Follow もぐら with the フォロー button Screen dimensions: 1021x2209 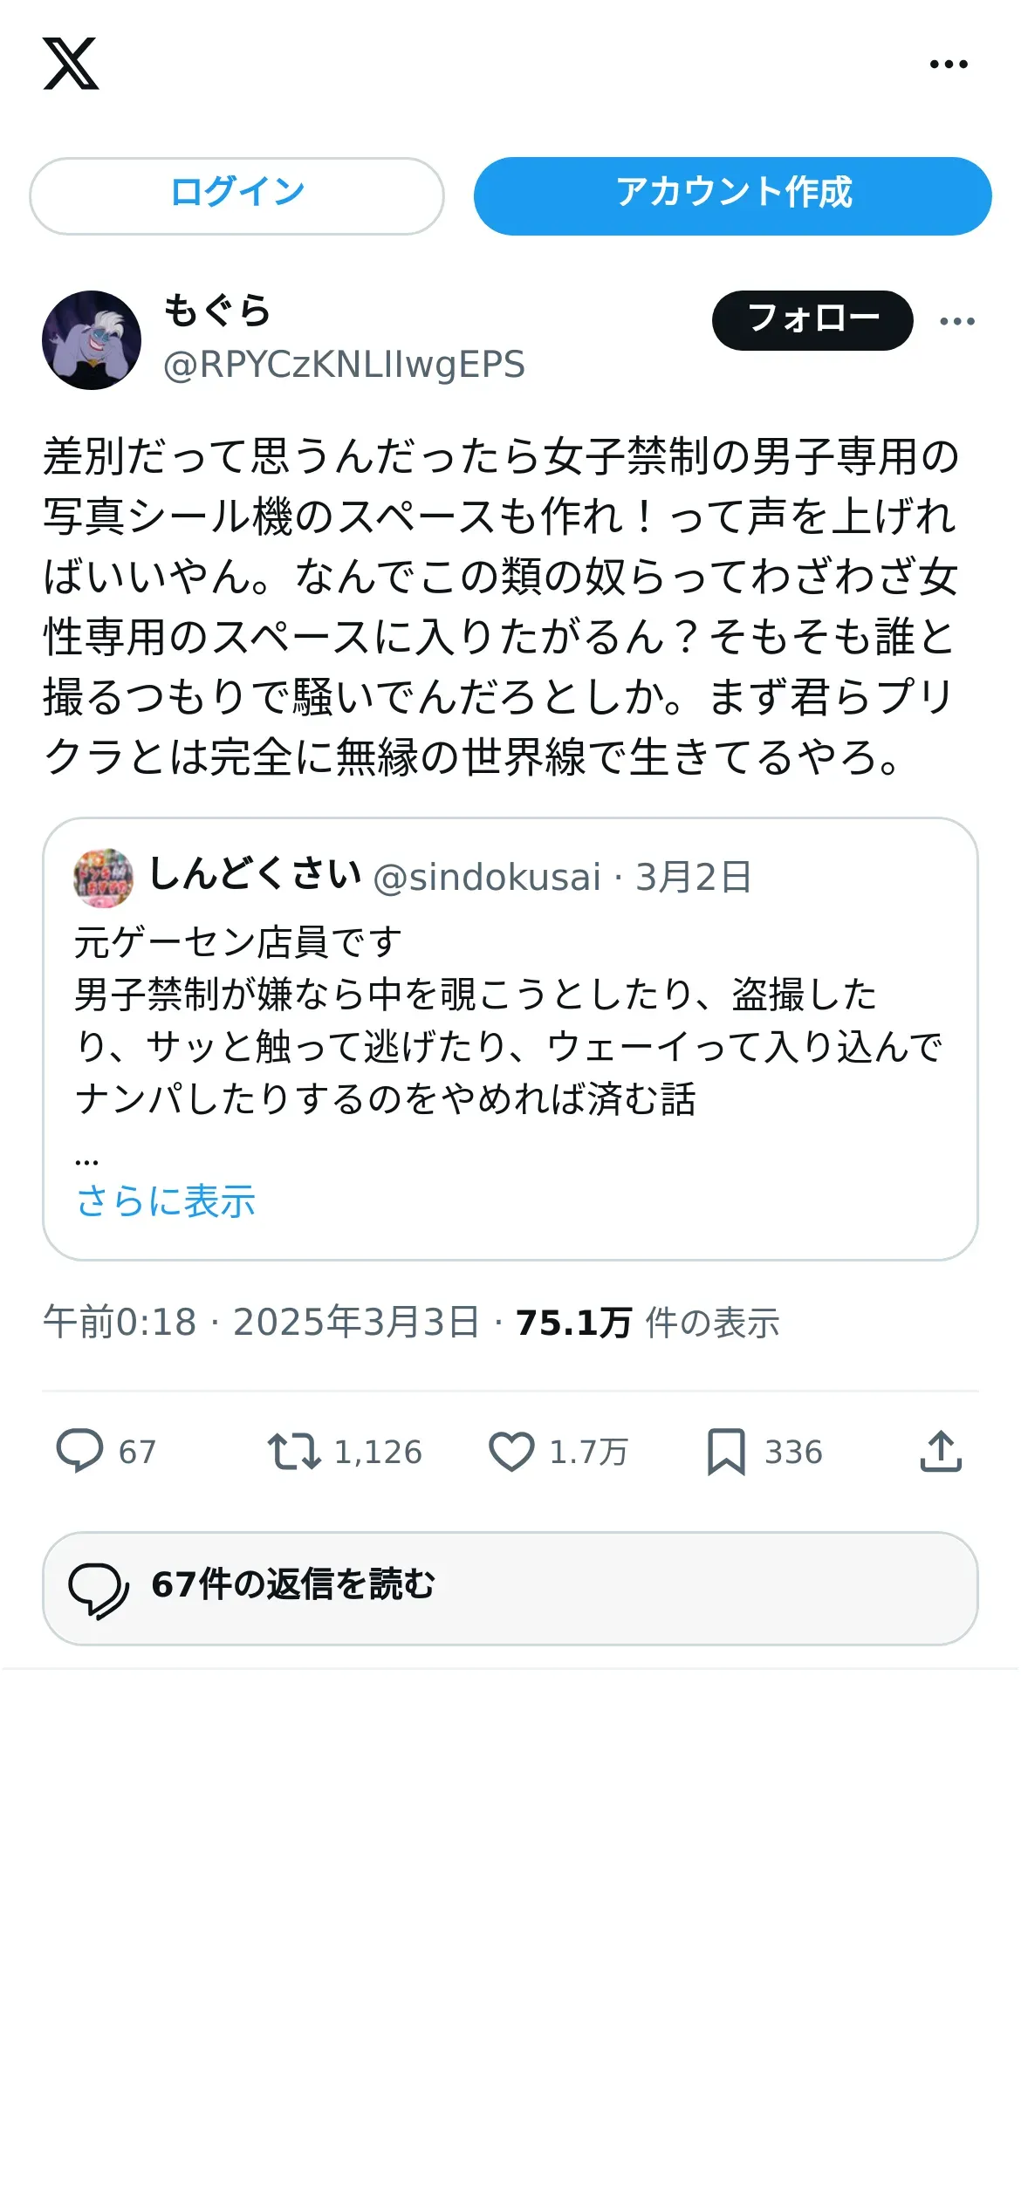click(x=812, y=320)
